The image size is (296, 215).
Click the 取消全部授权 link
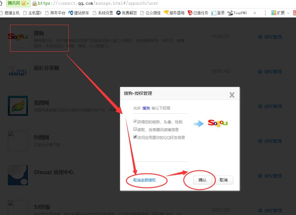(x=145, y=180)
